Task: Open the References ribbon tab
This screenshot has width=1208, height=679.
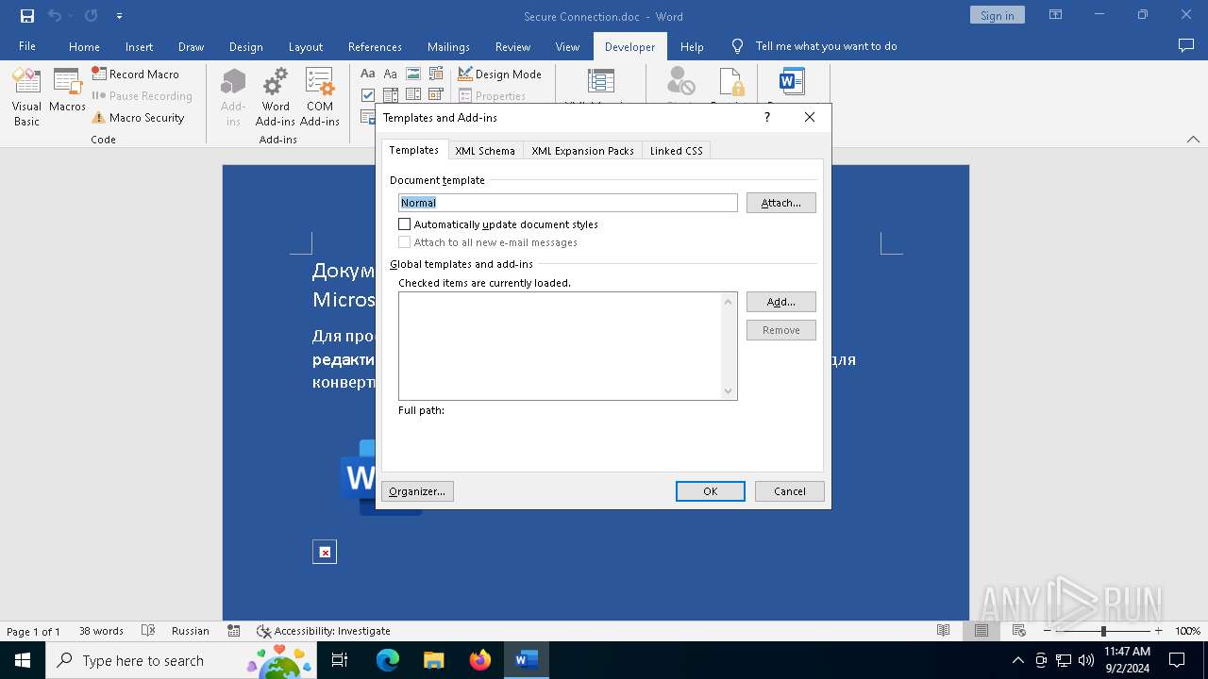Action: [375, 46]
